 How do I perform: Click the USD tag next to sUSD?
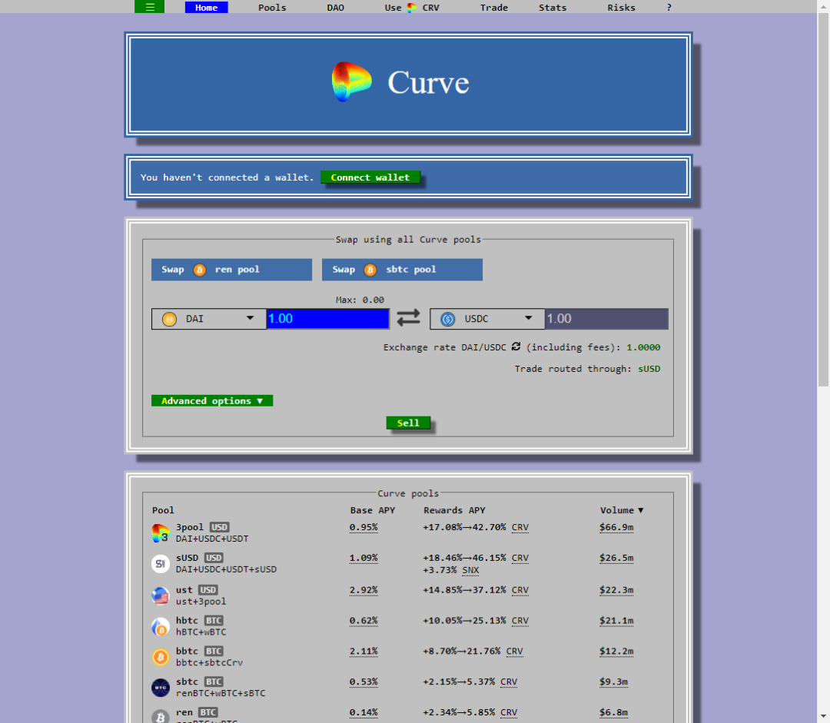[214, 558]
